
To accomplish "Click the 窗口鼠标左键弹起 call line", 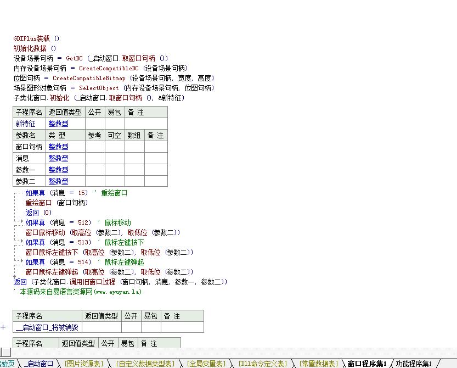I will [x=109, y=272].
